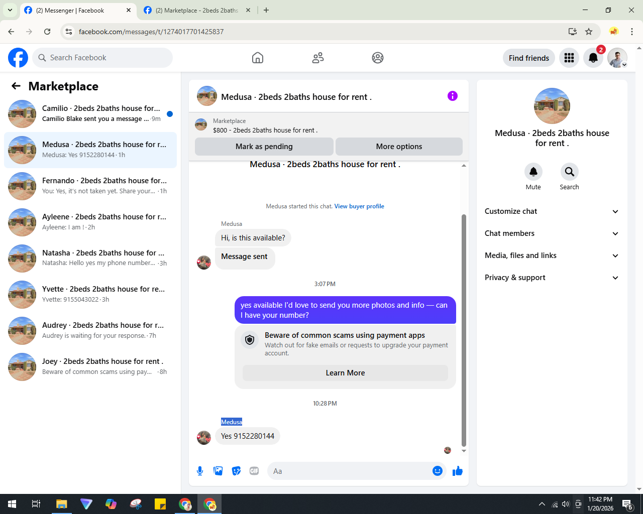Attach a photo using the image icon
The height and width of the screenshot is (514, 643).
[x=218, y=471]
